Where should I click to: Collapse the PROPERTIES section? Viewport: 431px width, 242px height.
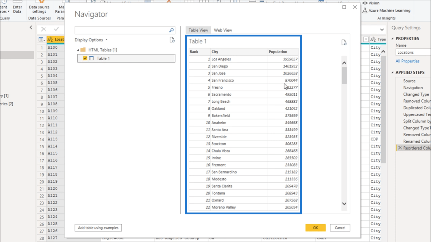[393, 38]
